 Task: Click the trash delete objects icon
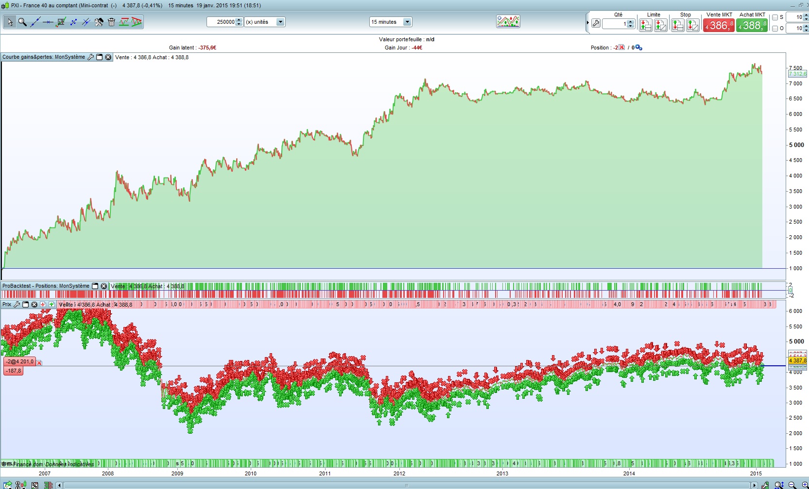pos(111,22)
